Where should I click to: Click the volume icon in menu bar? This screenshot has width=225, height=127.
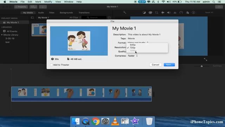pyautogui.click(x=169, y=2)
